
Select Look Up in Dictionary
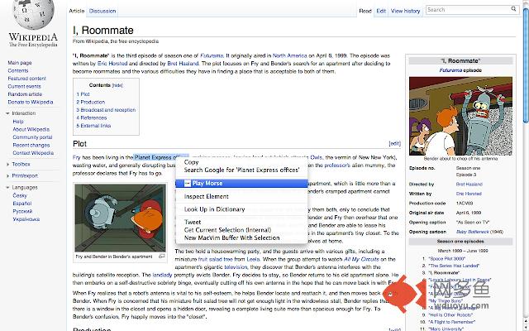click(x=214, y=209)
